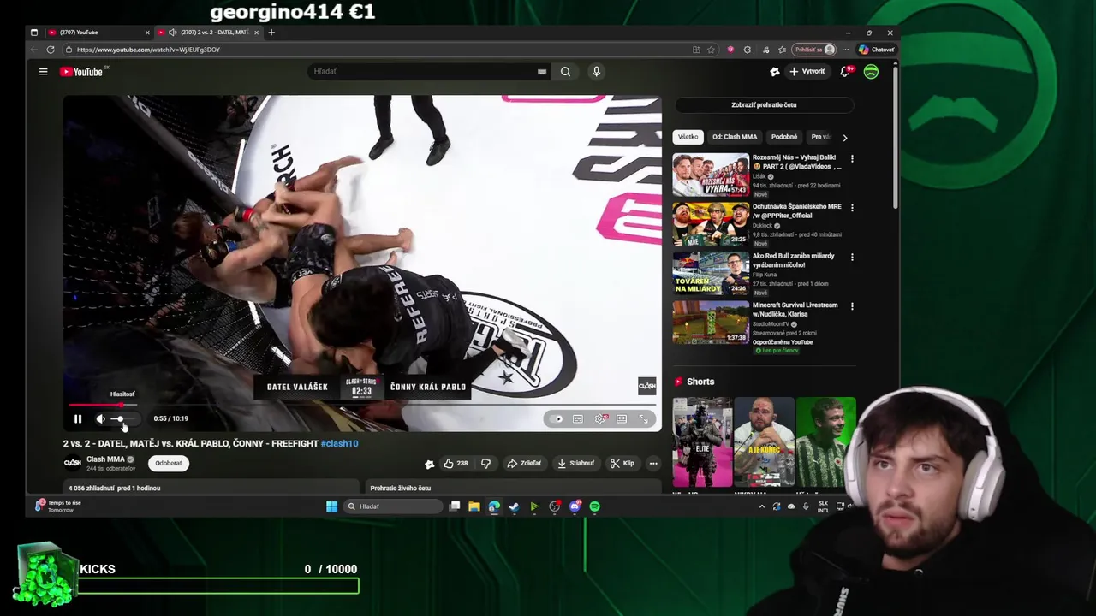Toggle subtitles in the player
1096x616 pixels.
click(578, 419)
